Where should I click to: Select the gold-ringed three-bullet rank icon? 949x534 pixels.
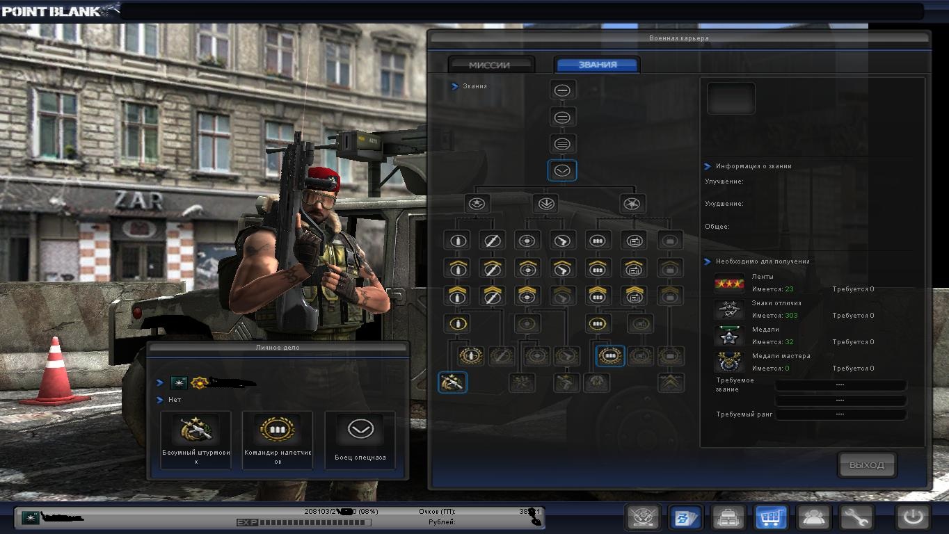tap(598, 323)
